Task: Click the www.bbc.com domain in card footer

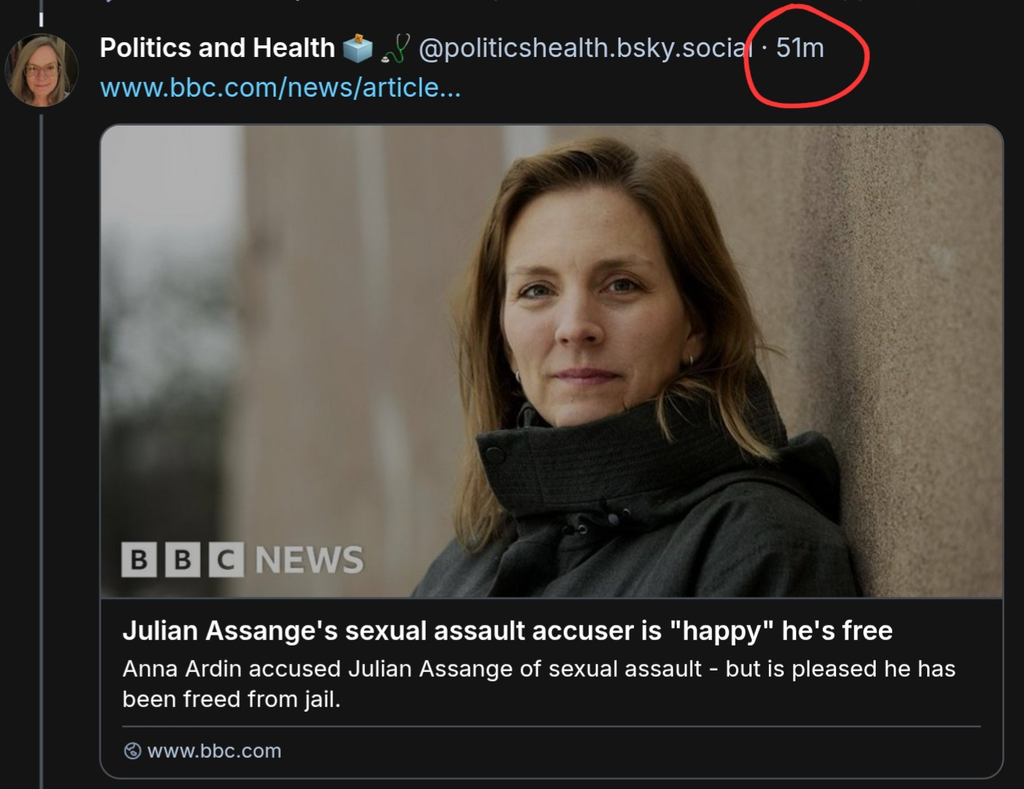Action: [214, 751]
